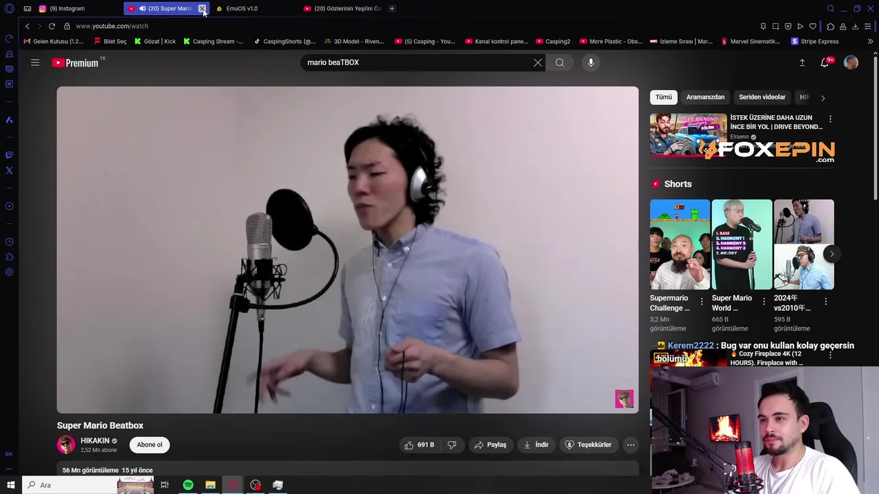
Task: Download the video via İndir
Action: pyautogui.click(x=536, y=445)
